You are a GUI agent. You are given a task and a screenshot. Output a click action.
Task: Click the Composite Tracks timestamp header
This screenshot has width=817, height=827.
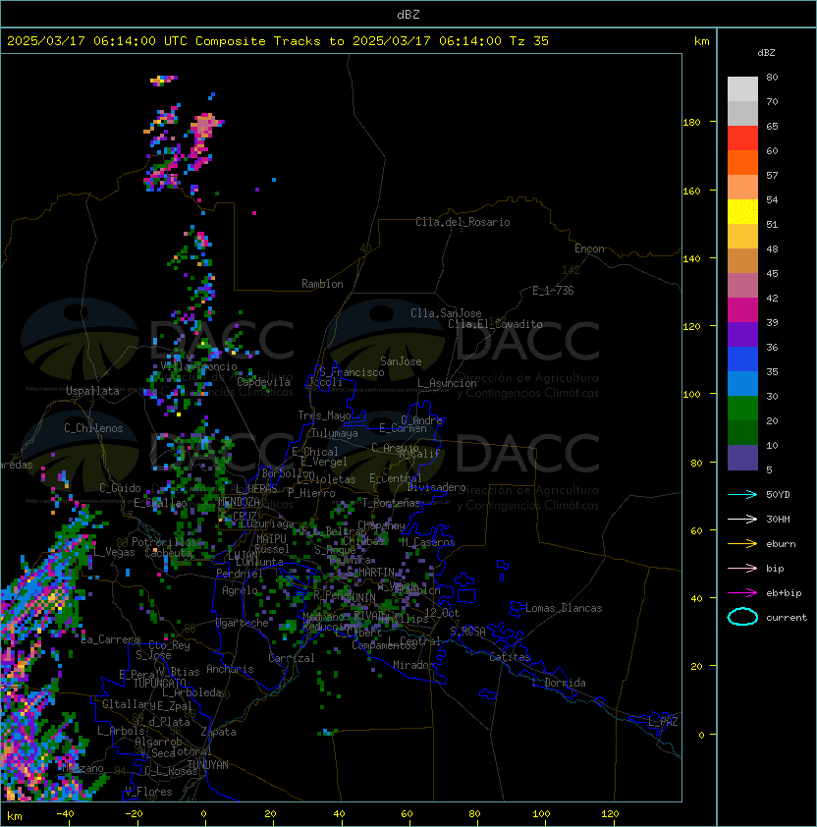tap(278, 40)
